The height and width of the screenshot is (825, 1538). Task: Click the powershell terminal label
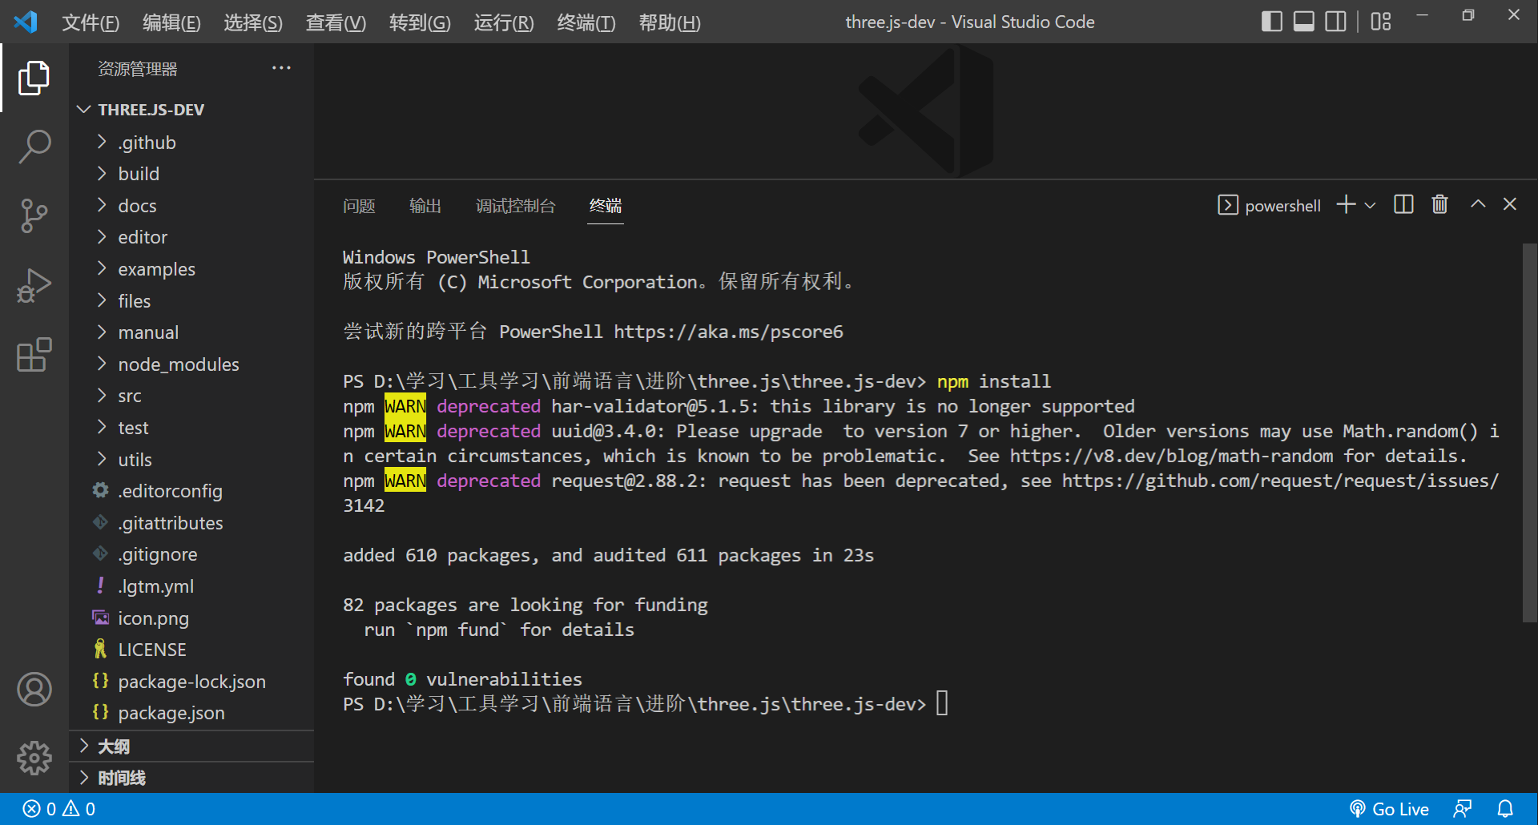(x=1269, y=206)
